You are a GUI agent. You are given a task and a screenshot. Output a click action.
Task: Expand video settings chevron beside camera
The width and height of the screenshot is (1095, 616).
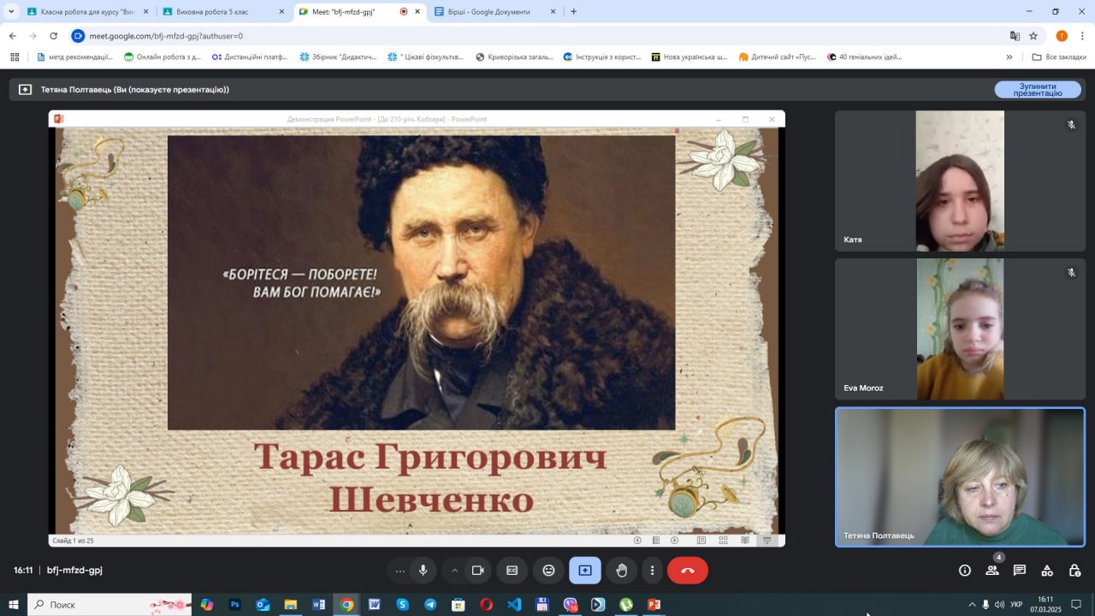point(454,571)
